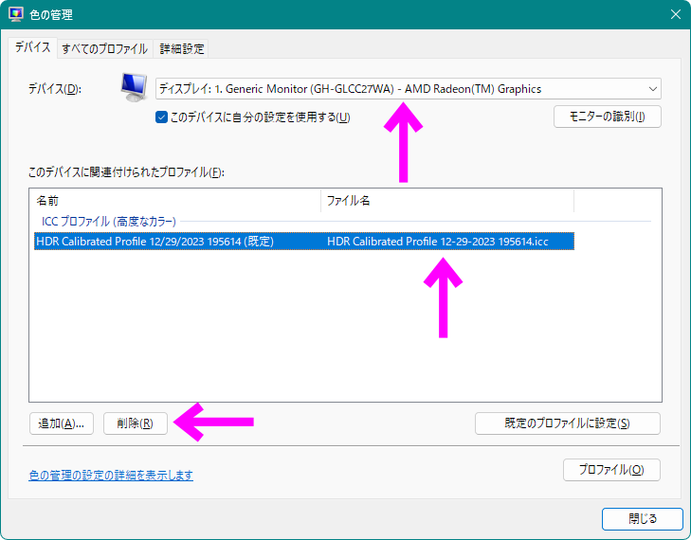Click 削除(R) to remove profile
This screenshot has height=540, width=691.
coord(136,423)
